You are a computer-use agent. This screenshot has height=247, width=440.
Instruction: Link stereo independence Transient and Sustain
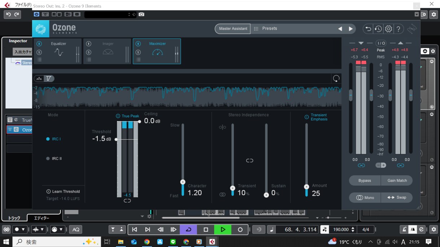[x=250, y=161]
